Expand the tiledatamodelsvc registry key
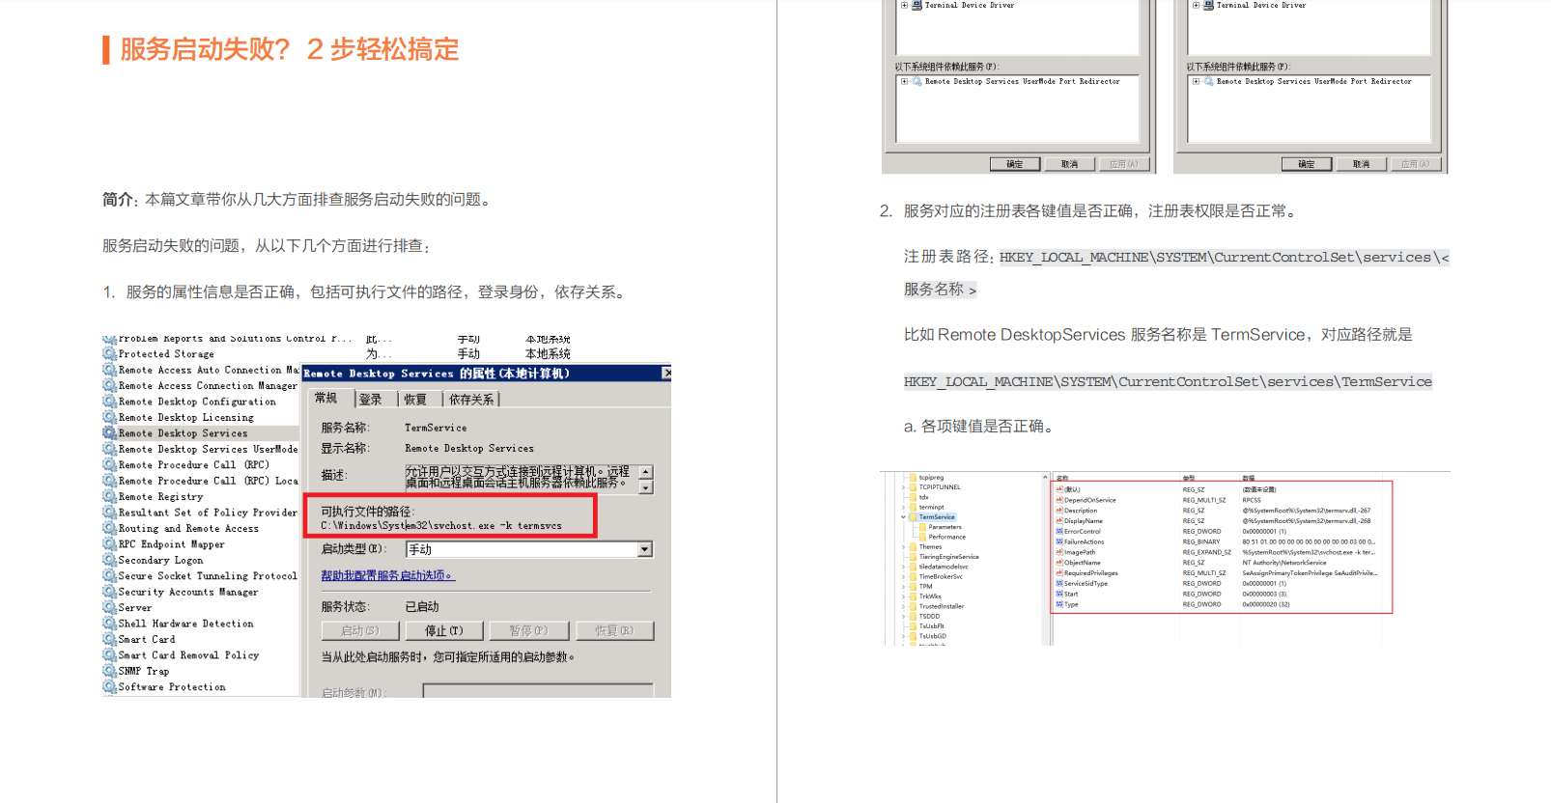Screen dimensions: 1551x803 tap(904, 567)
